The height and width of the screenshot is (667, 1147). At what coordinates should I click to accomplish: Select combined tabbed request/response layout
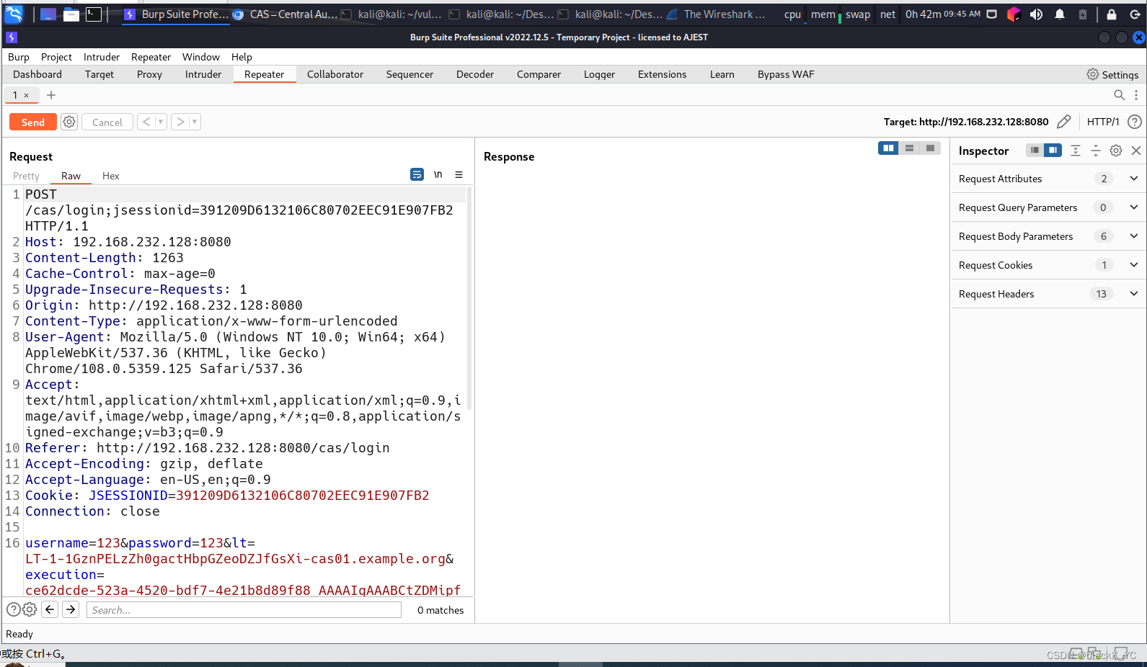coord(930,148)
